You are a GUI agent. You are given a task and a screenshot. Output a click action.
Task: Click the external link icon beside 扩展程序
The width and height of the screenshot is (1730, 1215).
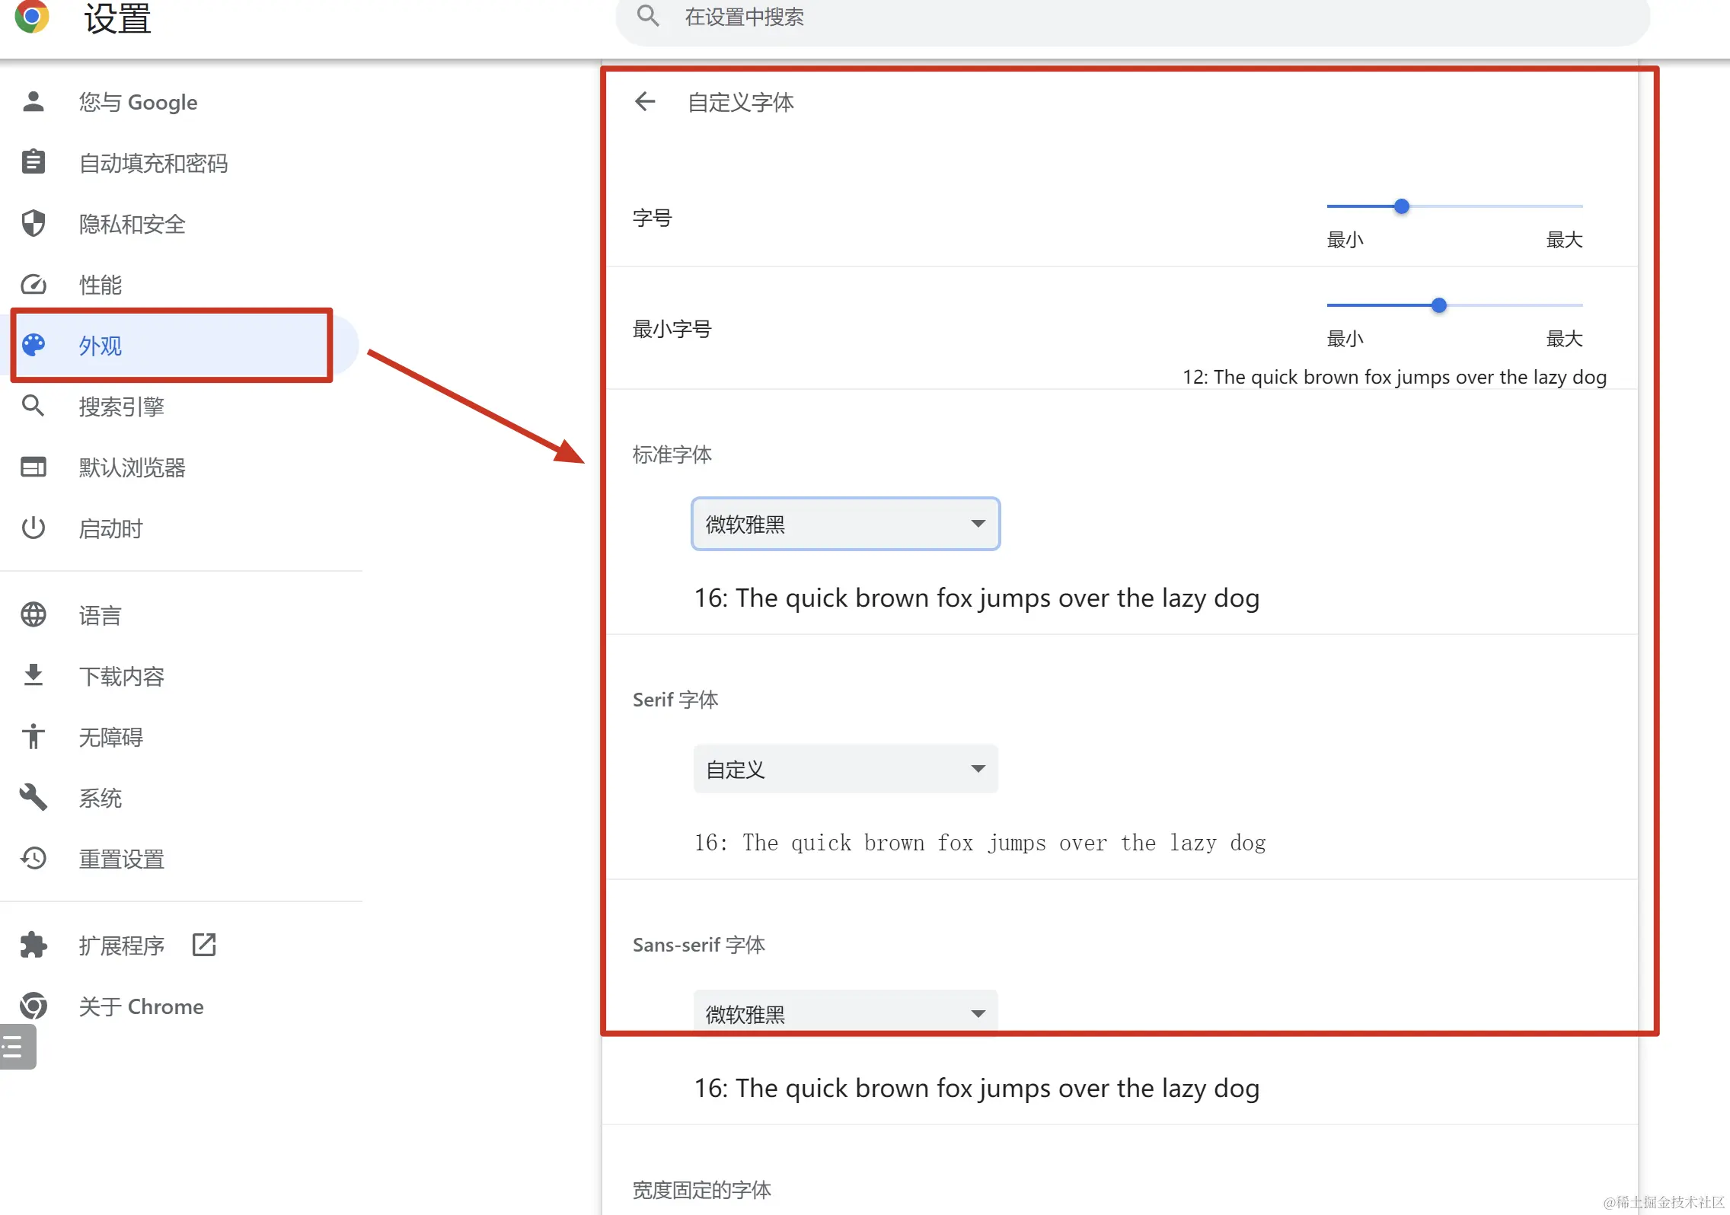click(204, 945)
